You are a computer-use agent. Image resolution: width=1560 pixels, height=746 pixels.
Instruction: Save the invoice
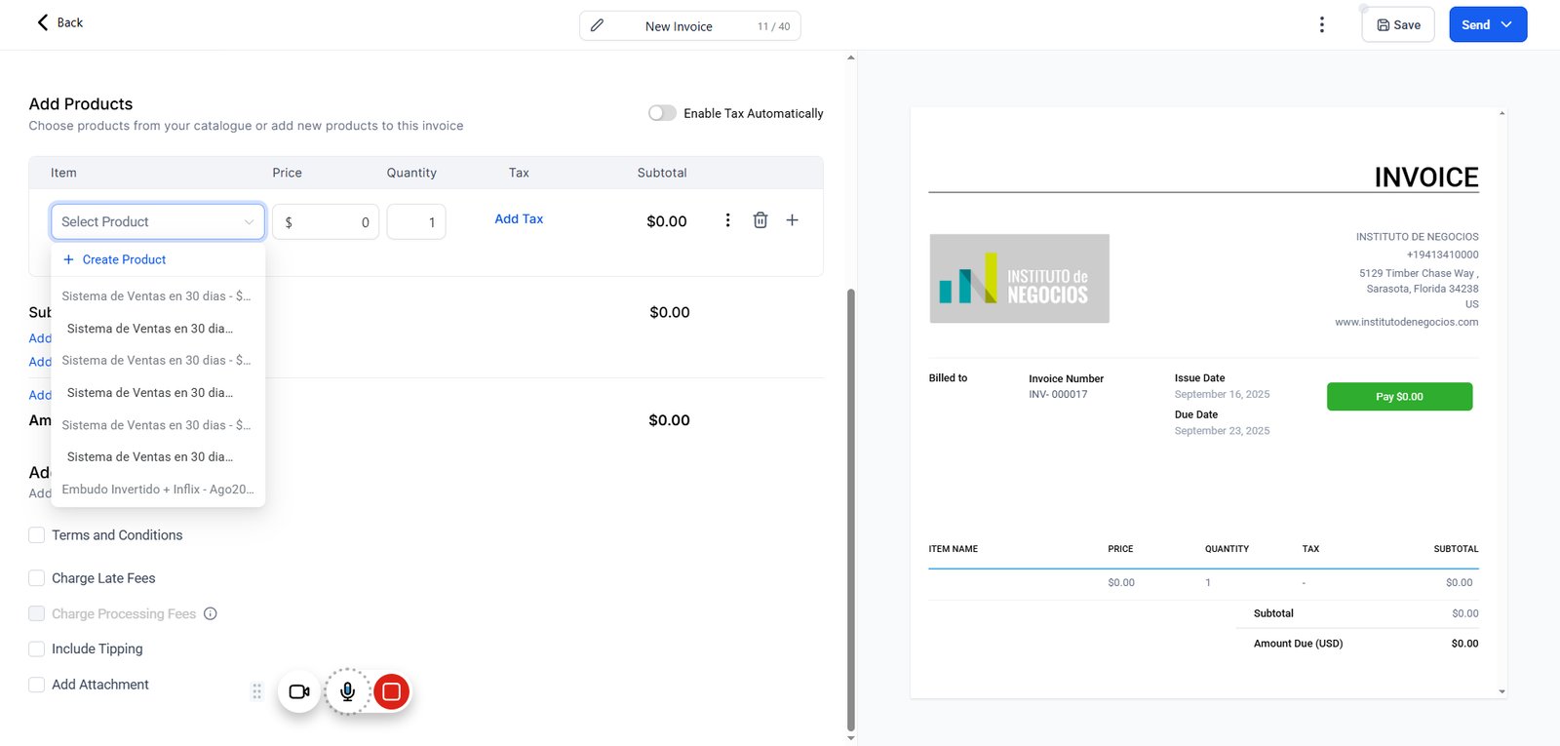1398,25
